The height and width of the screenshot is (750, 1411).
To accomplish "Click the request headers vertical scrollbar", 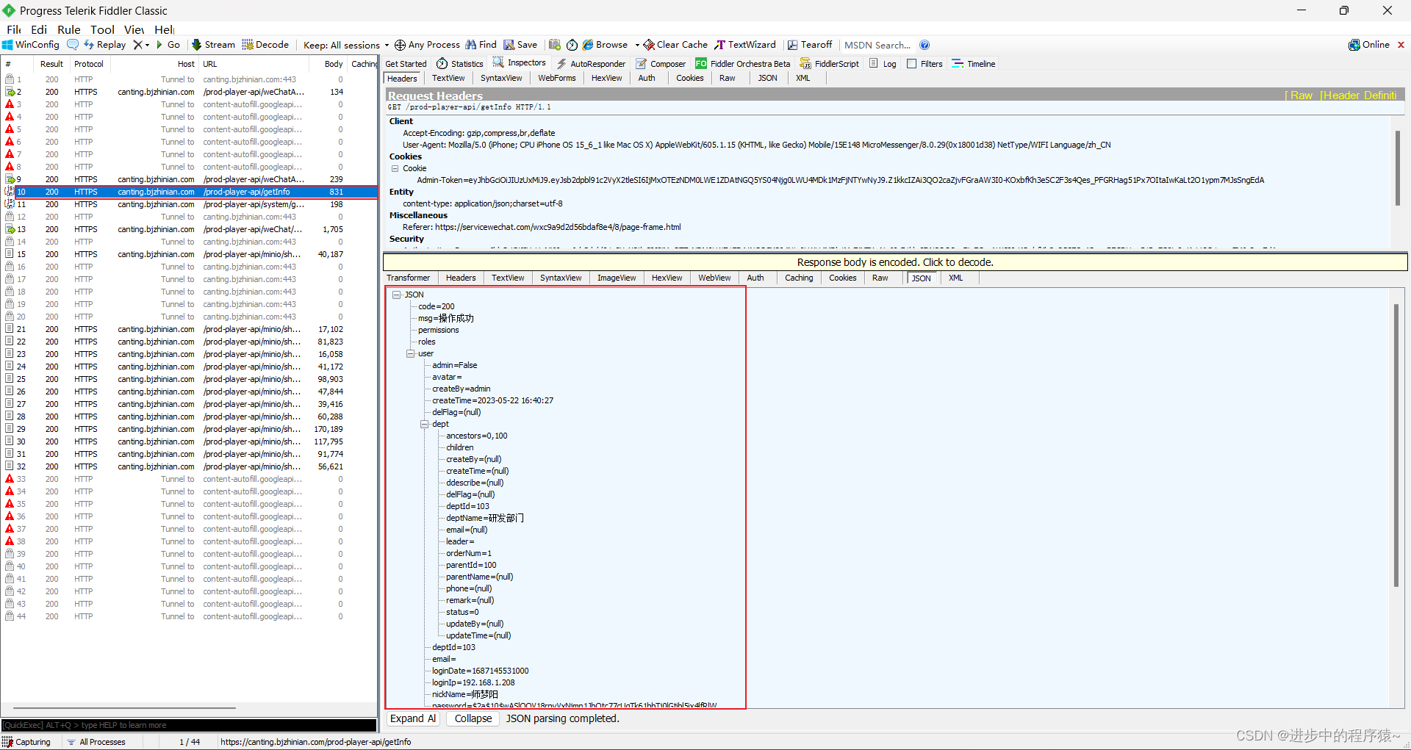I will (1398, 168).
